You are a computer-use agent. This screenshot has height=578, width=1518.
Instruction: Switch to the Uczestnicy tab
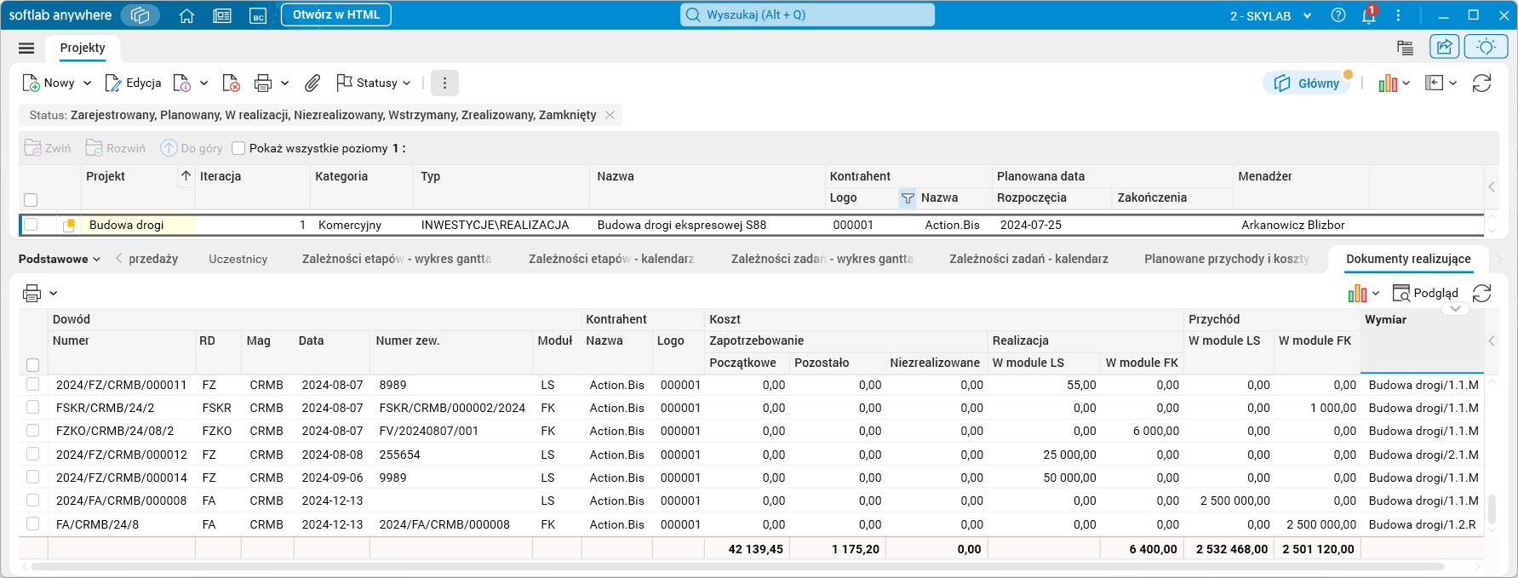[238, 259]
